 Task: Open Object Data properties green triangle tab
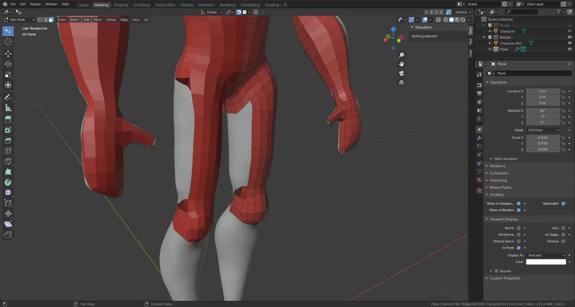pos(479,171)
